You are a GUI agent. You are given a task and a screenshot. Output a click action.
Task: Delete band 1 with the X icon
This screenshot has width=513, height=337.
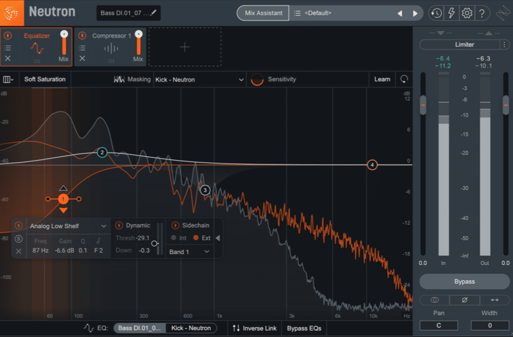pyautogui.click(x=19, y=251)
